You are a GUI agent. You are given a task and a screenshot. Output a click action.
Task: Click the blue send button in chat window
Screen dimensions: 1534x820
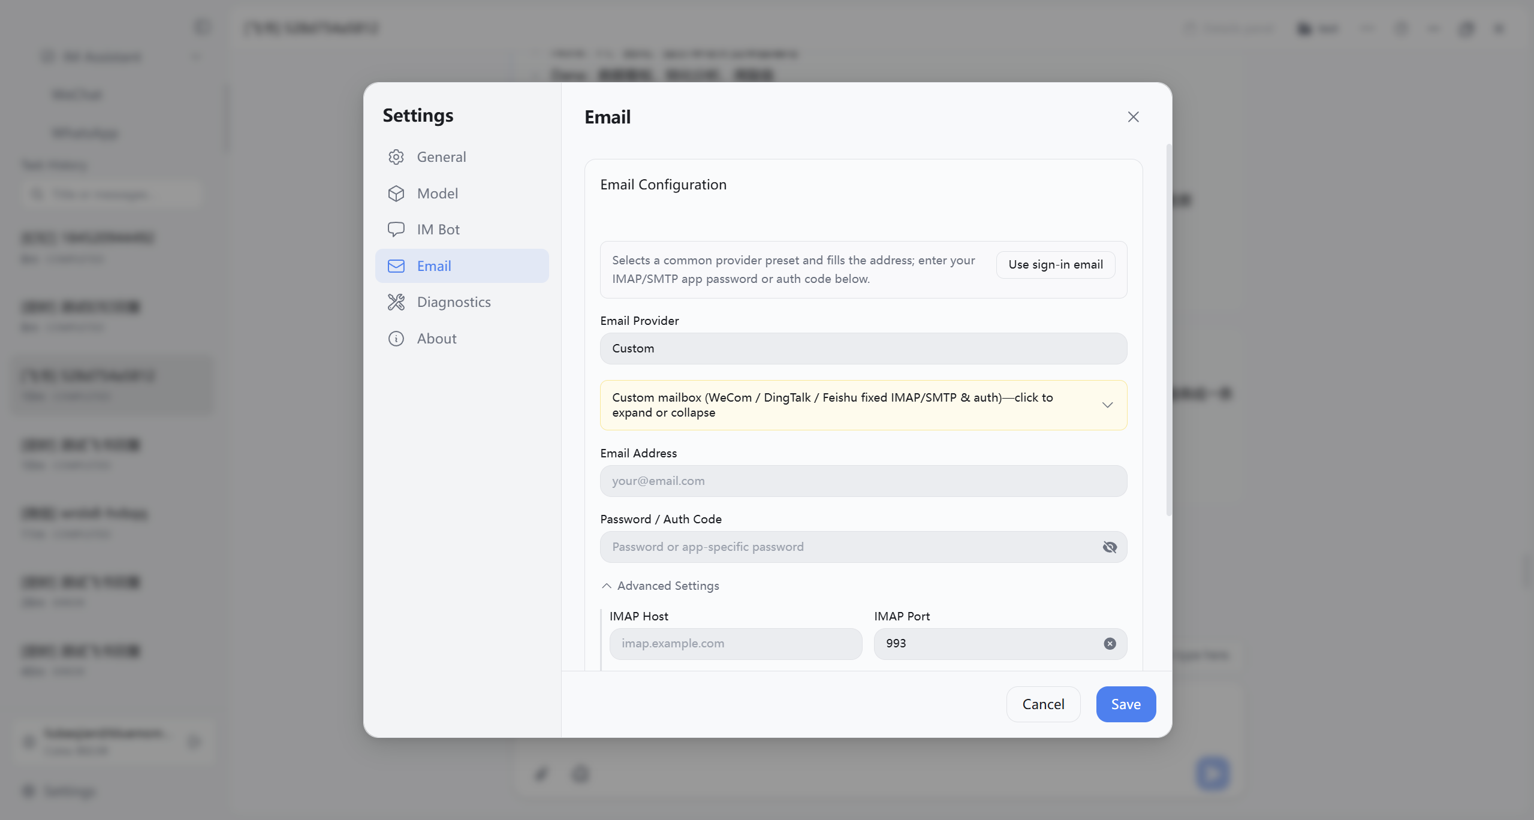(1212, 774)
